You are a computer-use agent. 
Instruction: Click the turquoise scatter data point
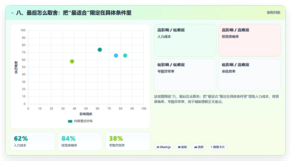point(125,55)
